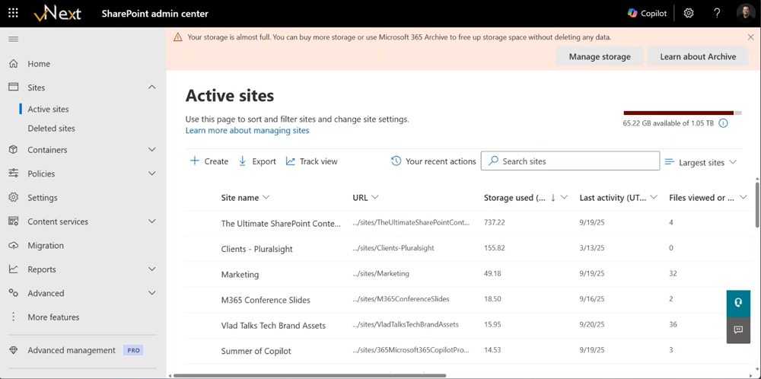Click the Advanced gears icon
The image size is (761, 379).
(14, 293)
